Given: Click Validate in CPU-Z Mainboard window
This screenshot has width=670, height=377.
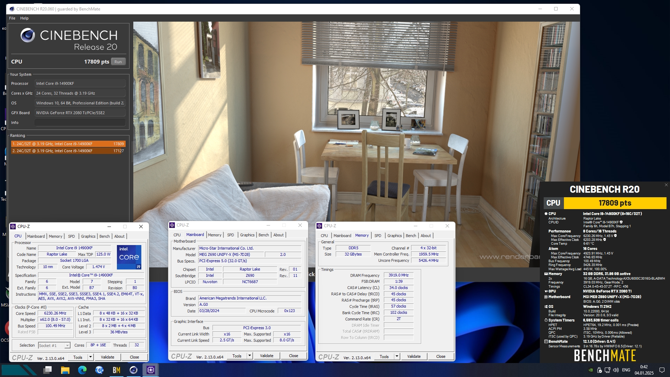Looking at the screenshot, I should pyautogui.click(x=267, y=356).
